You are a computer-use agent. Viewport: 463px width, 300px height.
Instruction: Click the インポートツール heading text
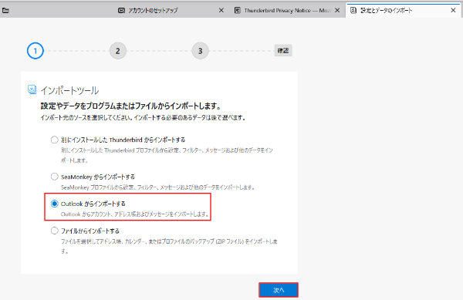click(69, 90)
